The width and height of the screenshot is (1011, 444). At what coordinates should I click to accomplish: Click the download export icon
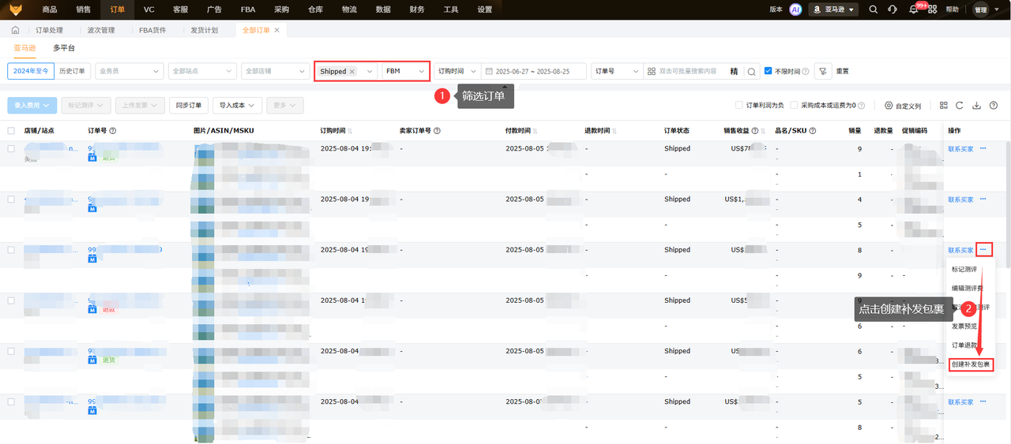pyautogui.click(x=976, y=105)
